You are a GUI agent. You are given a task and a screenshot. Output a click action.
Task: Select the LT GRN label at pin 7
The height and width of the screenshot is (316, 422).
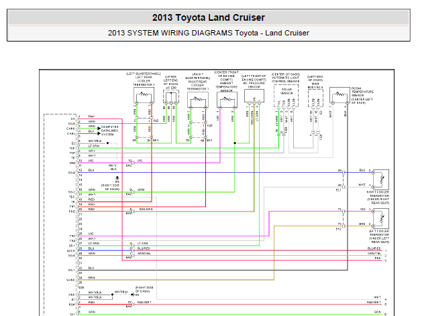pyautogui.click(x=94, y=146)
